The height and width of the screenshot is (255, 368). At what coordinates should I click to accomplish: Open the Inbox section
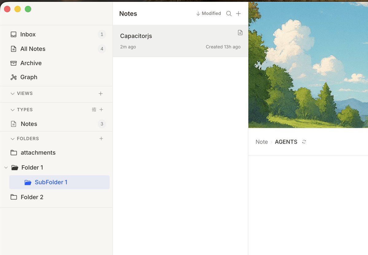click(56, 34)
